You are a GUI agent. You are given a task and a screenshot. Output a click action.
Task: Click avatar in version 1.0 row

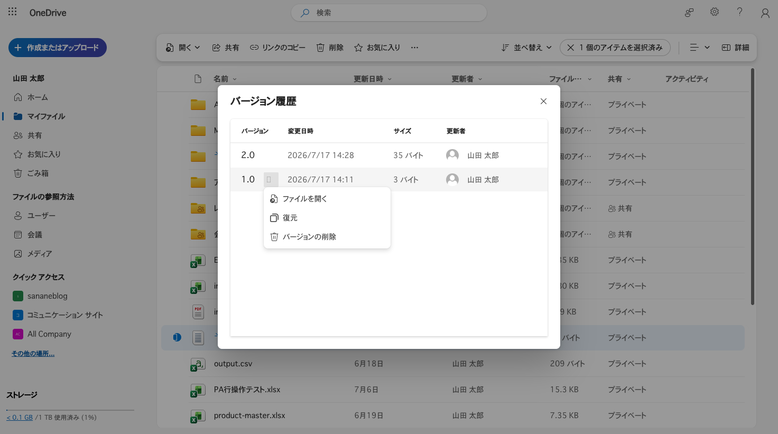coord(452,179)
